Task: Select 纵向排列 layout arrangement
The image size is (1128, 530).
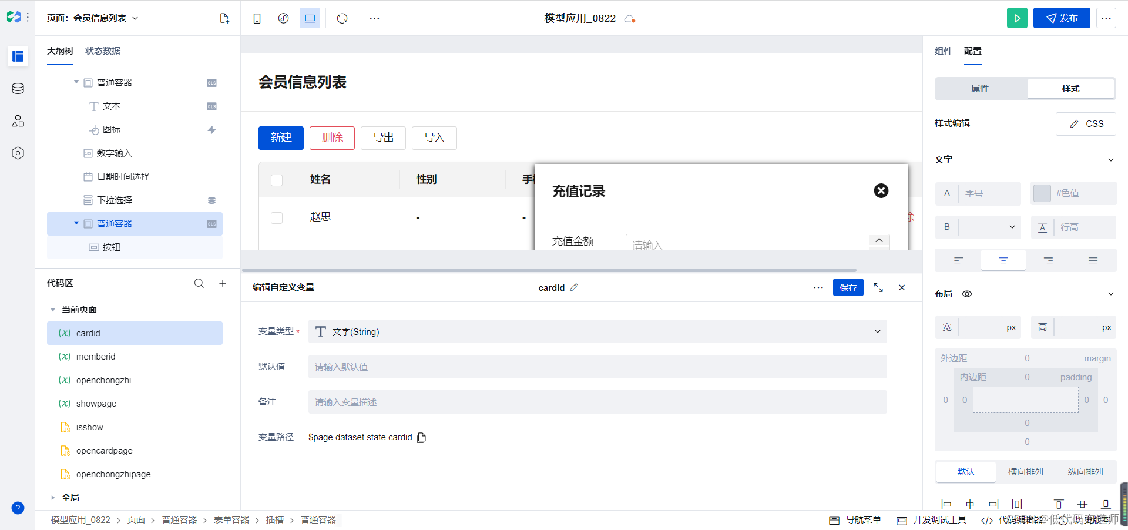Action: [x=1085, y=472]
